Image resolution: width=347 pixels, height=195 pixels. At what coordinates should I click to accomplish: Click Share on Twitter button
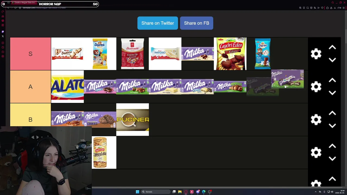pos(158,23)
